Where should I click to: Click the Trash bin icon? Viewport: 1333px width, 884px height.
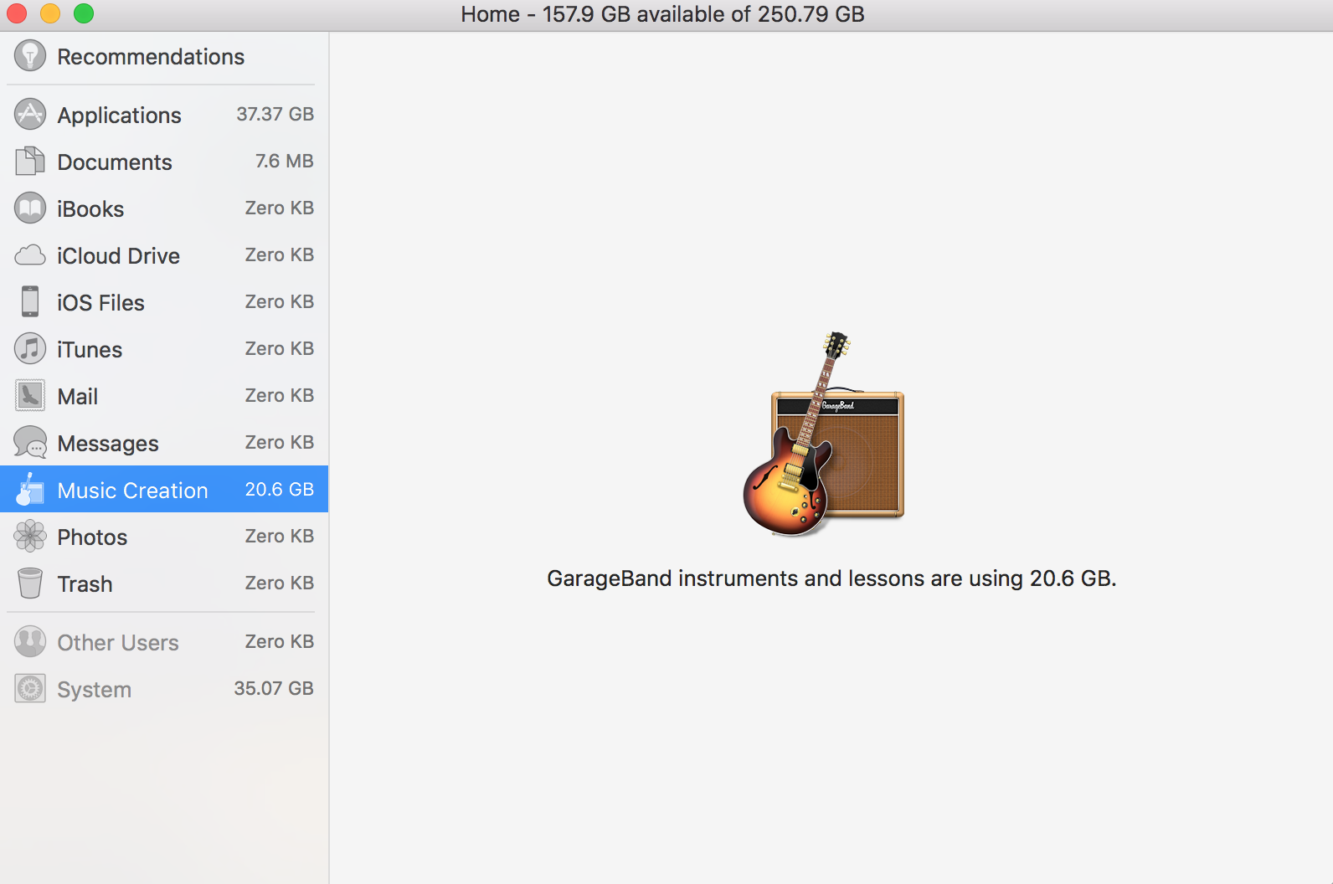coord(30,583)
